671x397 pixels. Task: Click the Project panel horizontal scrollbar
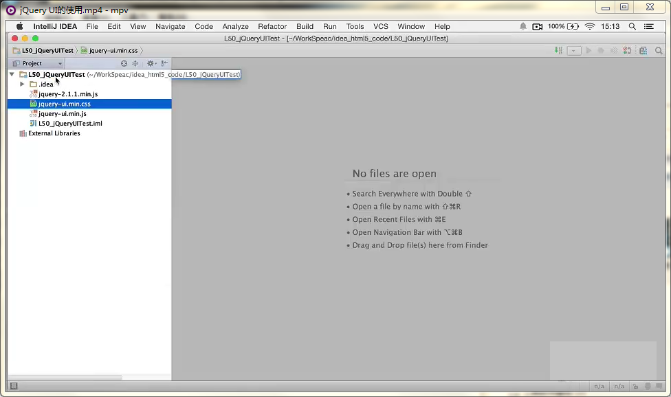(65, 377)
